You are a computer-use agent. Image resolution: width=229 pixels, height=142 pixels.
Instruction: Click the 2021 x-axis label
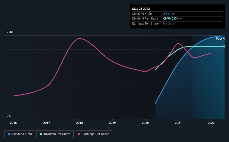coord(178,123)
